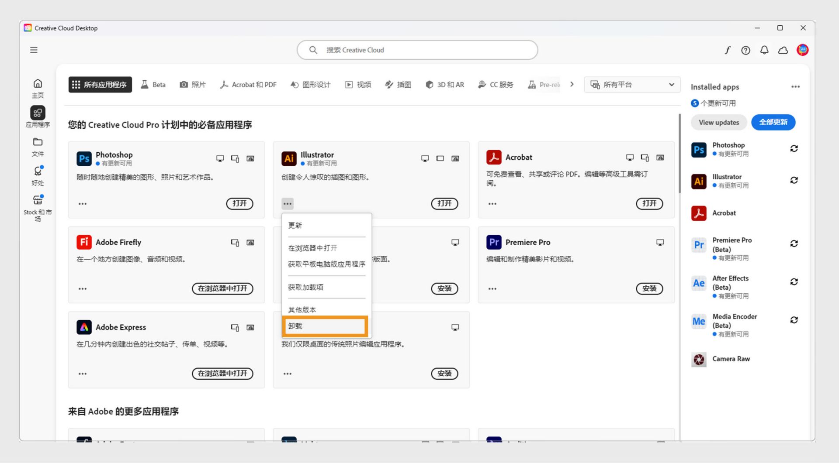Click the Adobe Firefly card icon
This screenshot has height=463, width=839.
point(84,242)
